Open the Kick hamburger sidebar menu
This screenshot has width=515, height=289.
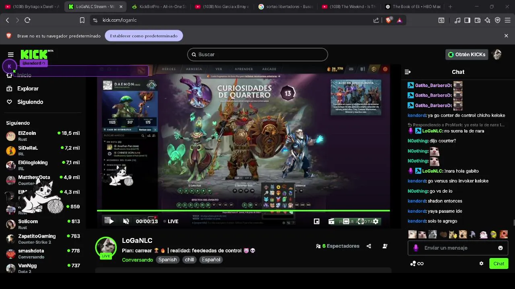coord(11,55)
